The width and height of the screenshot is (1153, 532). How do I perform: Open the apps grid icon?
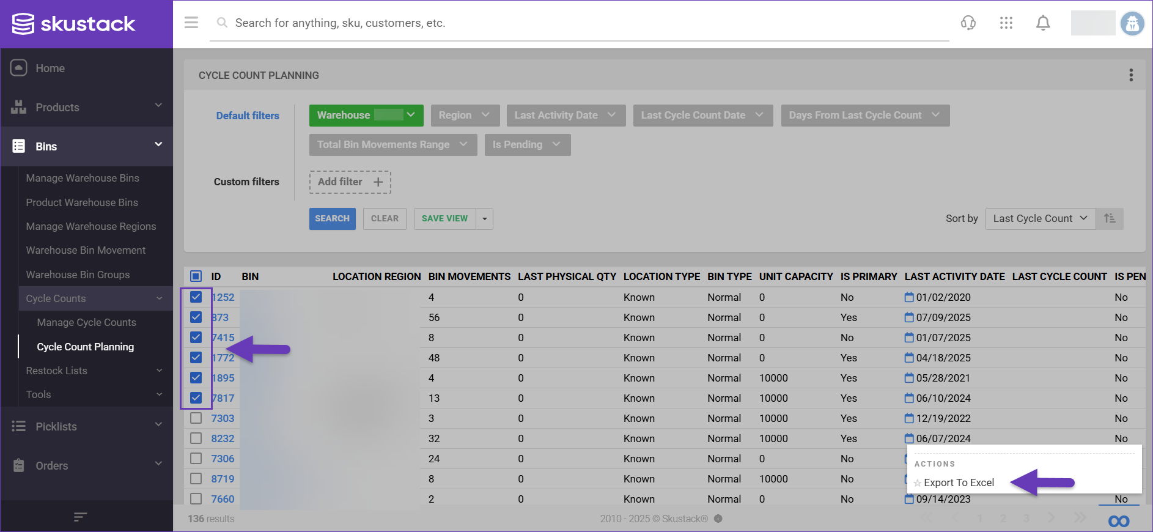[x=1006, y=23]
